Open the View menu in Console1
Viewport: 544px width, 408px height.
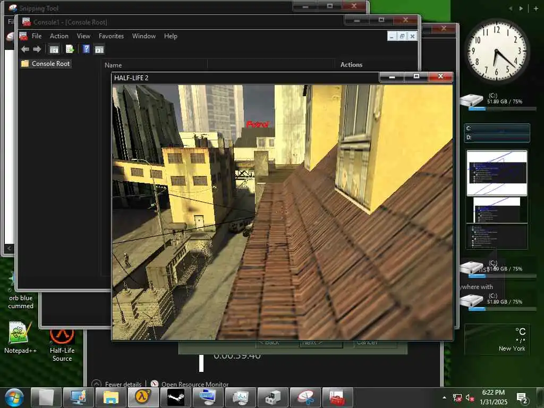(83, 36)
